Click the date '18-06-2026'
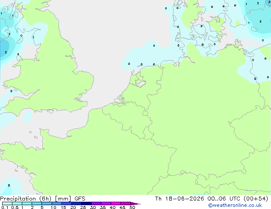This screenshot has width=271, height=209. [185, 199]
